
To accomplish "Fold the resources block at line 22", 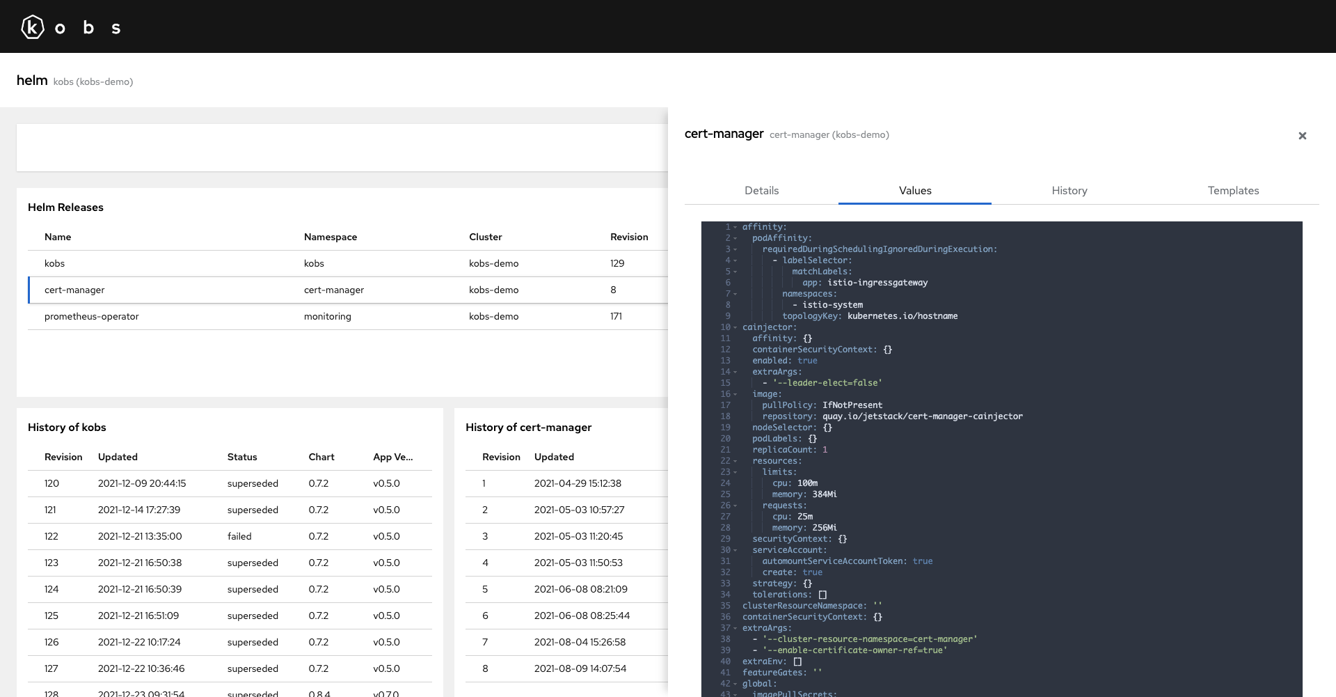I will [x=735, y=461].
